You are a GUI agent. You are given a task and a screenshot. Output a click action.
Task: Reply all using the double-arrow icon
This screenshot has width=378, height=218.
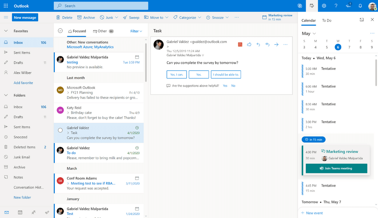(267, 44)
